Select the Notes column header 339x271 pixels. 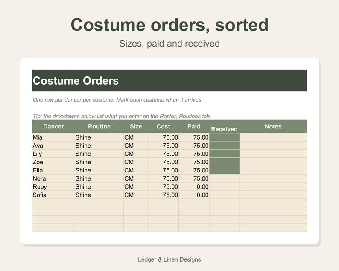[273, 126]
